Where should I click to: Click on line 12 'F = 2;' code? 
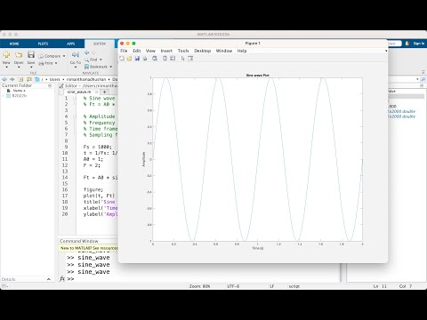tap(92, 165)
